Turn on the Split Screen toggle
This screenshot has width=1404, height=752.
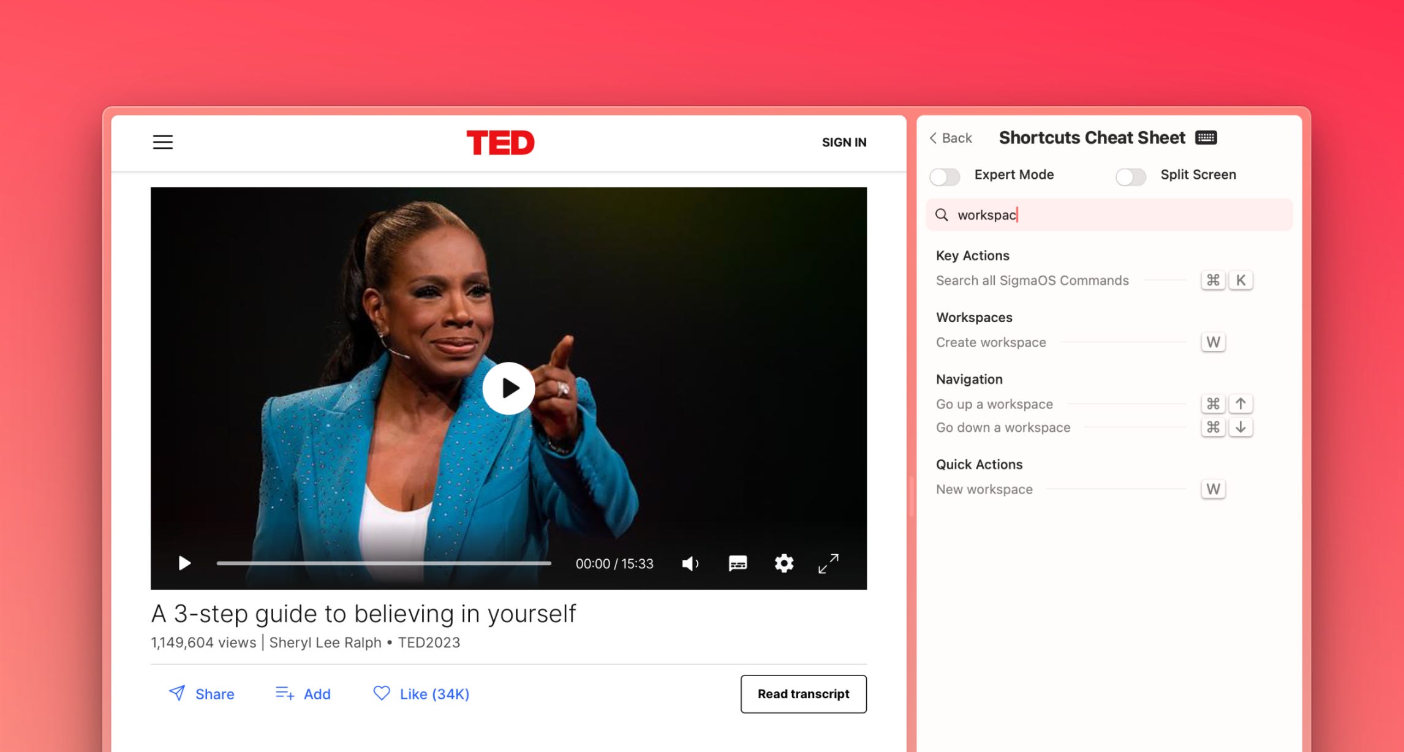click(x=1131, y=177)
